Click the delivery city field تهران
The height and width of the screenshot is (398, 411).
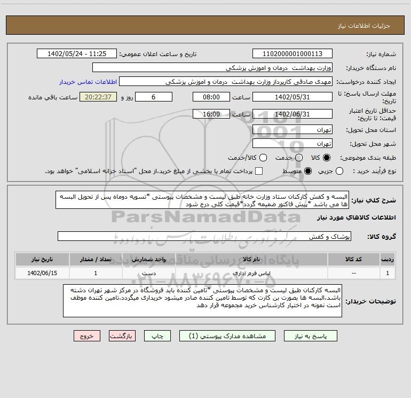click(x=293, y=144)
